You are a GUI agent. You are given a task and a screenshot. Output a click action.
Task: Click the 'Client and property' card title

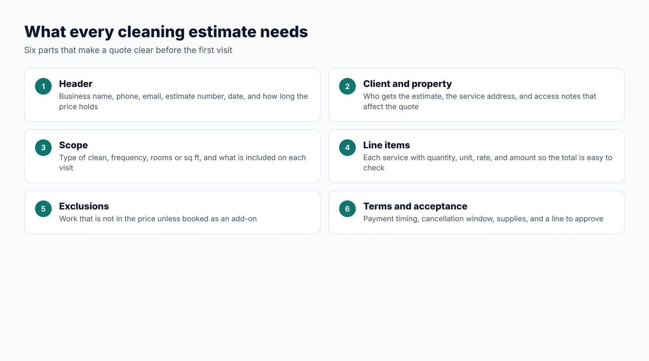407,84
